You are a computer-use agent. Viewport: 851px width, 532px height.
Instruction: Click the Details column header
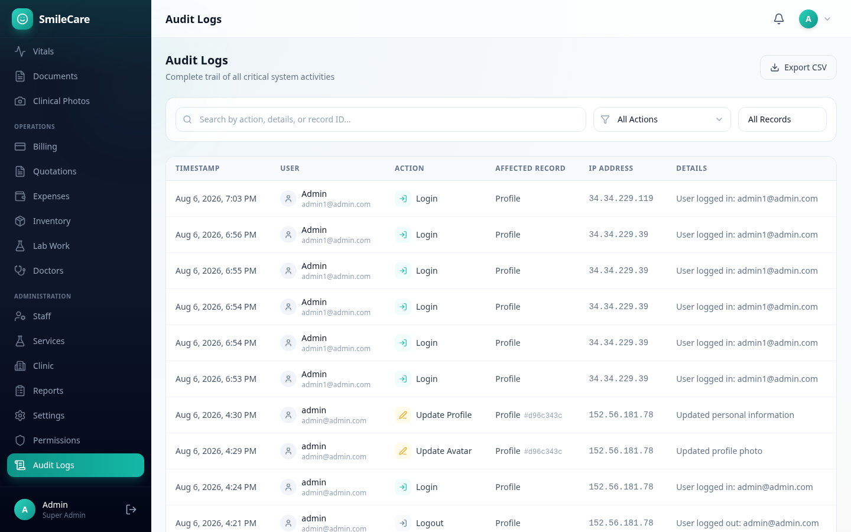coord(691,168)
